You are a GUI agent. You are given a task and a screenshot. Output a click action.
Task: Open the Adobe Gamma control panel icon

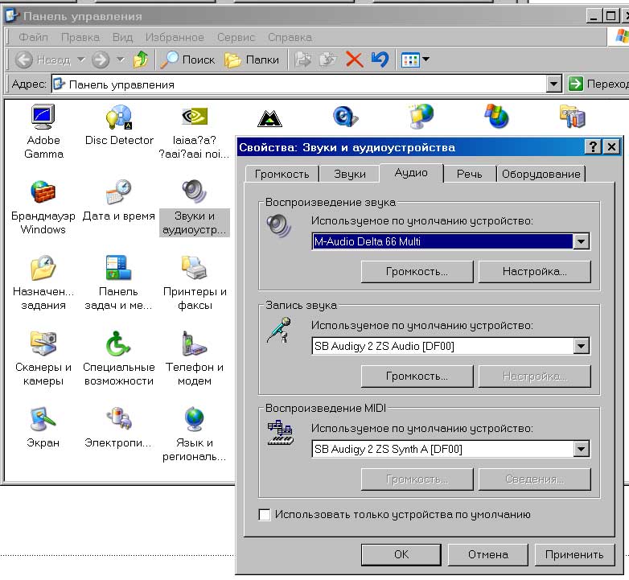click(43, 118)
